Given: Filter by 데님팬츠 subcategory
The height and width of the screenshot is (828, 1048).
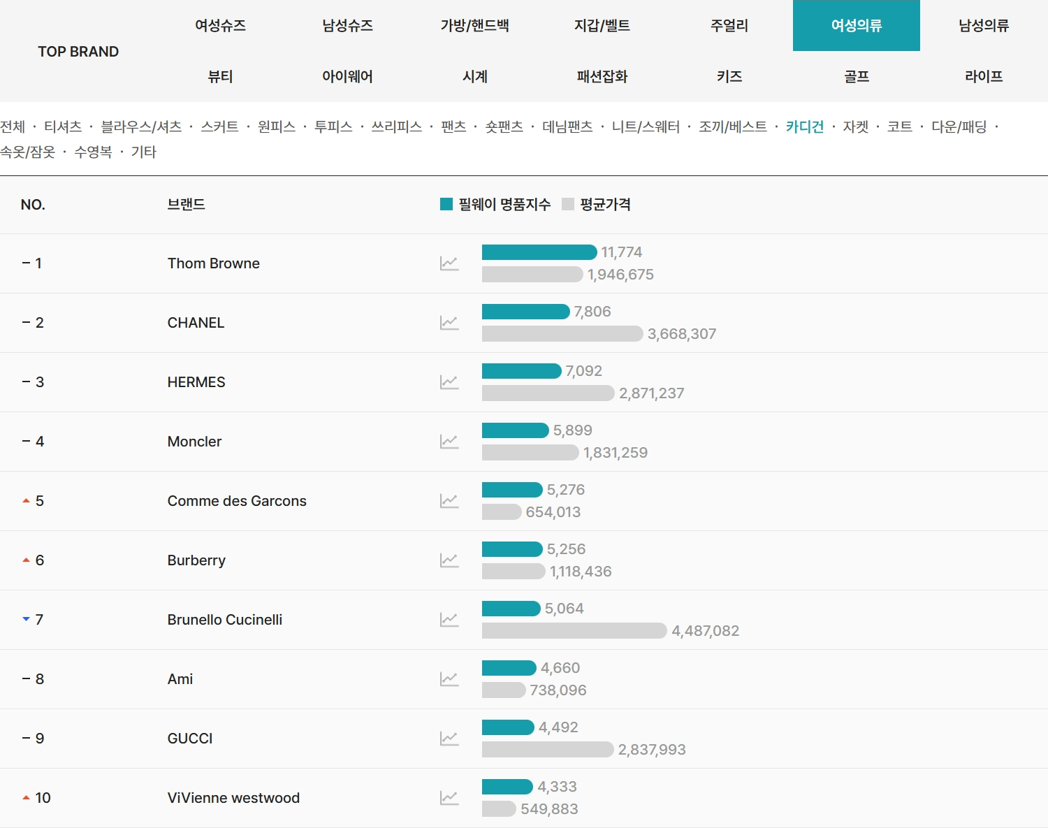Looking at the screenshot, I should [567, 126].
